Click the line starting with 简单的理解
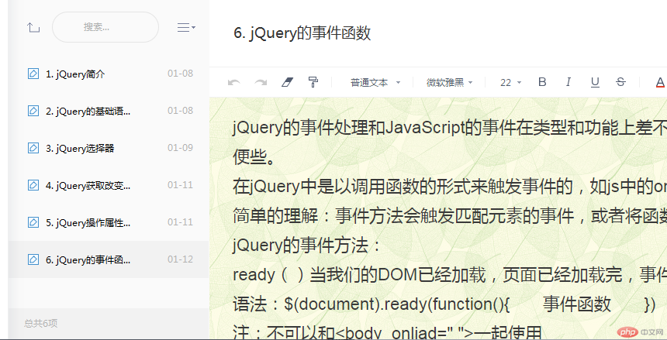Screen dimensions: 667x340 [x=450, y=216]
